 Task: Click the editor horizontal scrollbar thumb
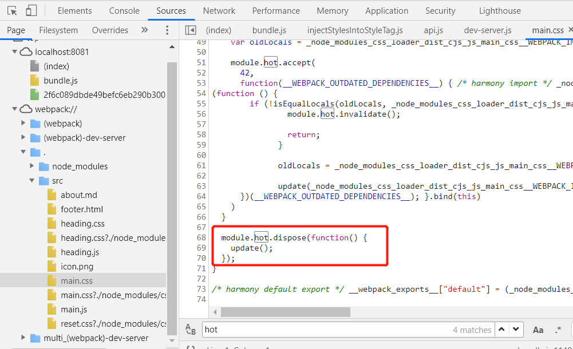(x=286, y=312)
